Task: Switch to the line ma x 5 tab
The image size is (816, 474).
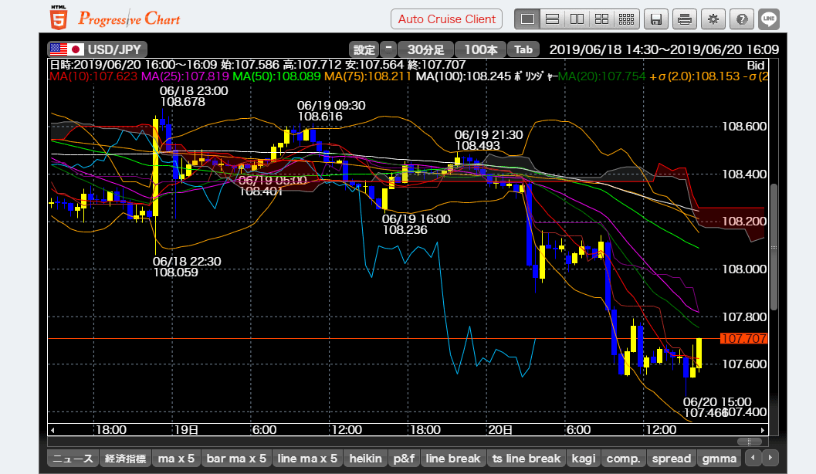Action: (307, 459)
